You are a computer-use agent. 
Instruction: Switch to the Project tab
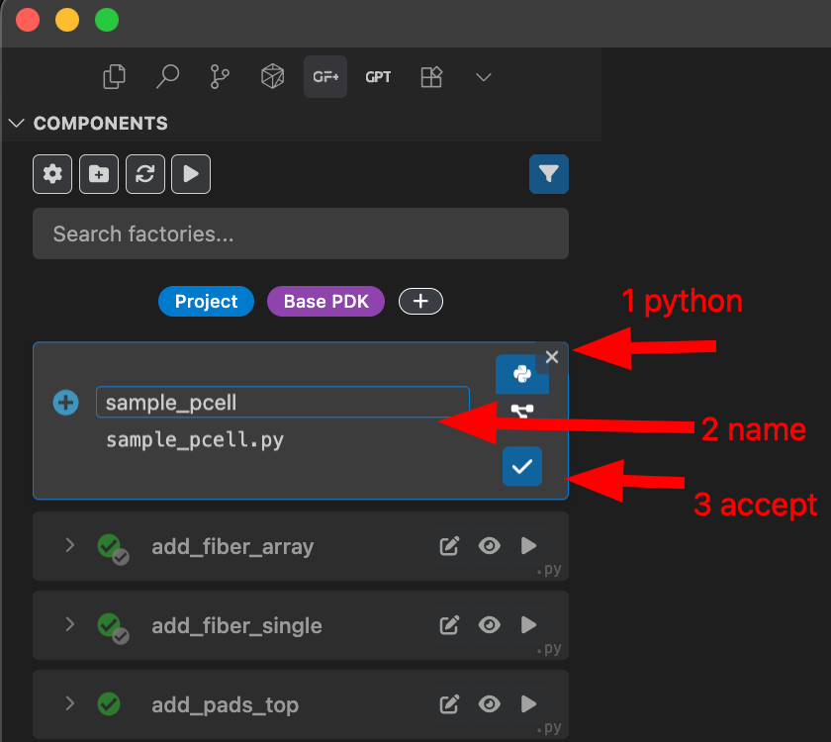(x=206, y=301)
